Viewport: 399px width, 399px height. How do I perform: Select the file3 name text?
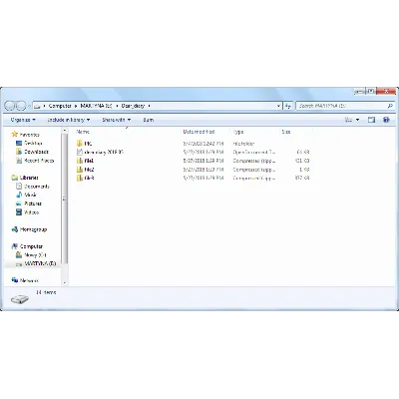click(89, 178)
